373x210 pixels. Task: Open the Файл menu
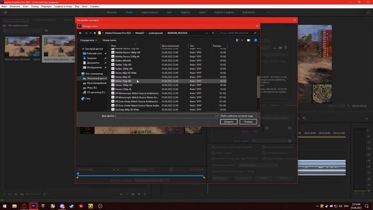tap(4, 6)
